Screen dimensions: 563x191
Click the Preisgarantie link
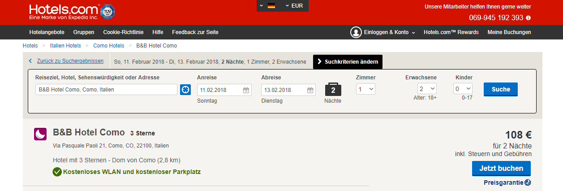click(x=503, y=182)
